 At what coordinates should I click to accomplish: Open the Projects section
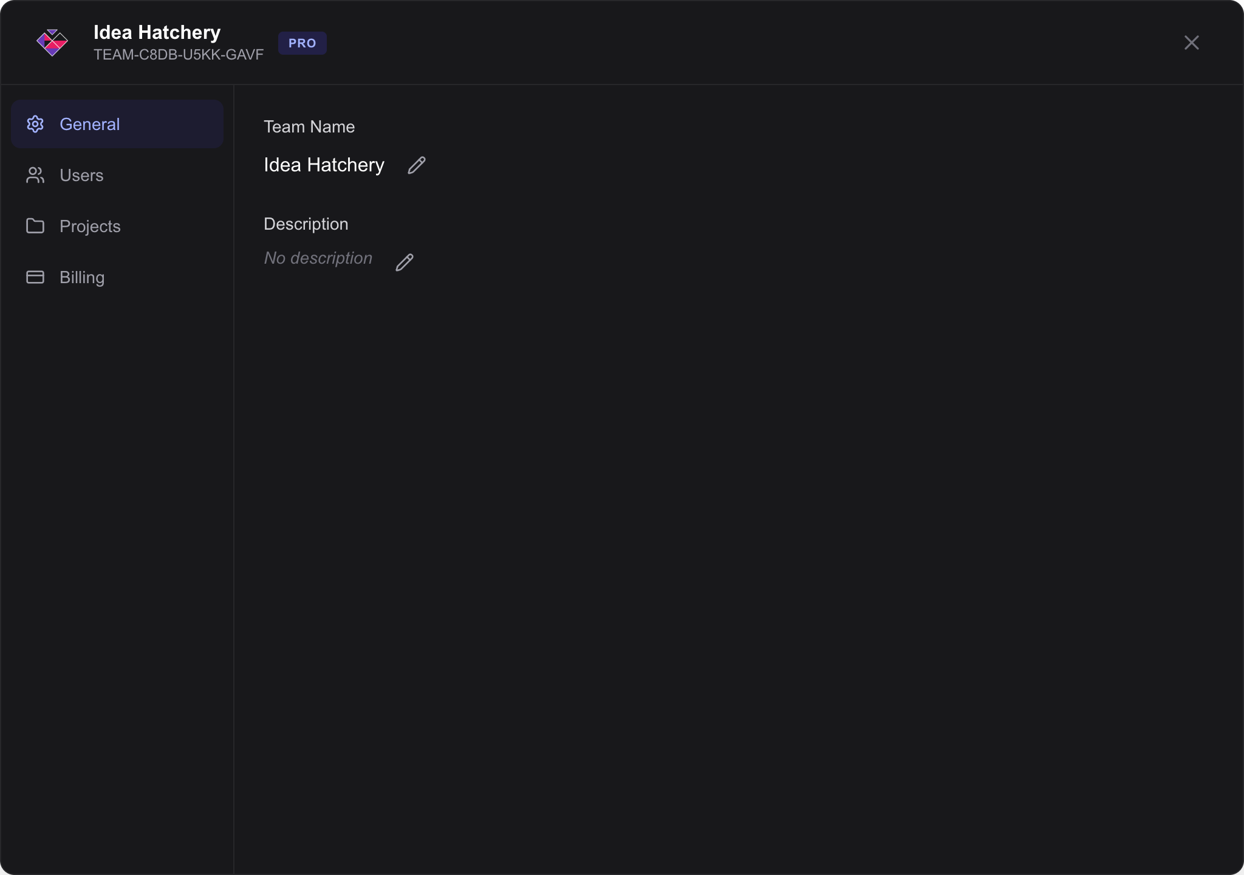pyautogui.click(x=90, y=226)
